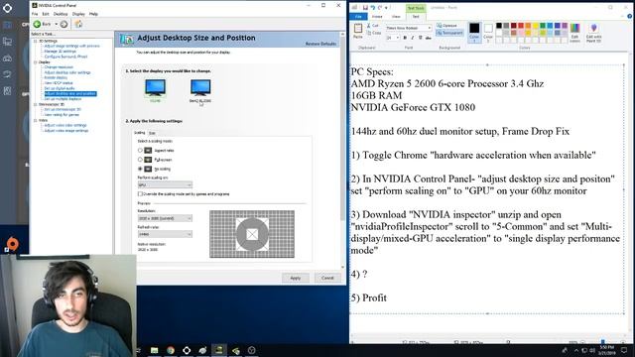The width and height of the screenshot is (635, 357).
Task: Open Set up multiple displays task
Action: [63, 99]
